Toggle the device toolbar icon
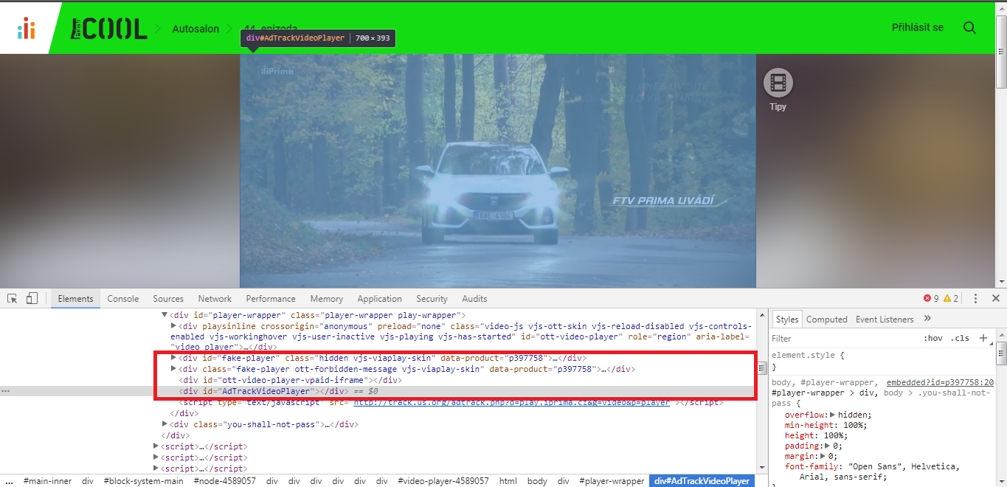This screenshot has height=487, width=1007. pyautogui.click(x=32, y=298)
